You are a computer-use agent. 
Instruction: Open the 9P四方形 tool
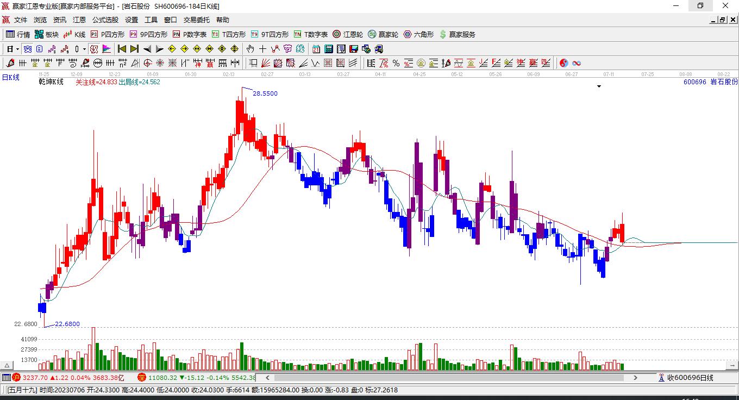click(x=148, y=34)
